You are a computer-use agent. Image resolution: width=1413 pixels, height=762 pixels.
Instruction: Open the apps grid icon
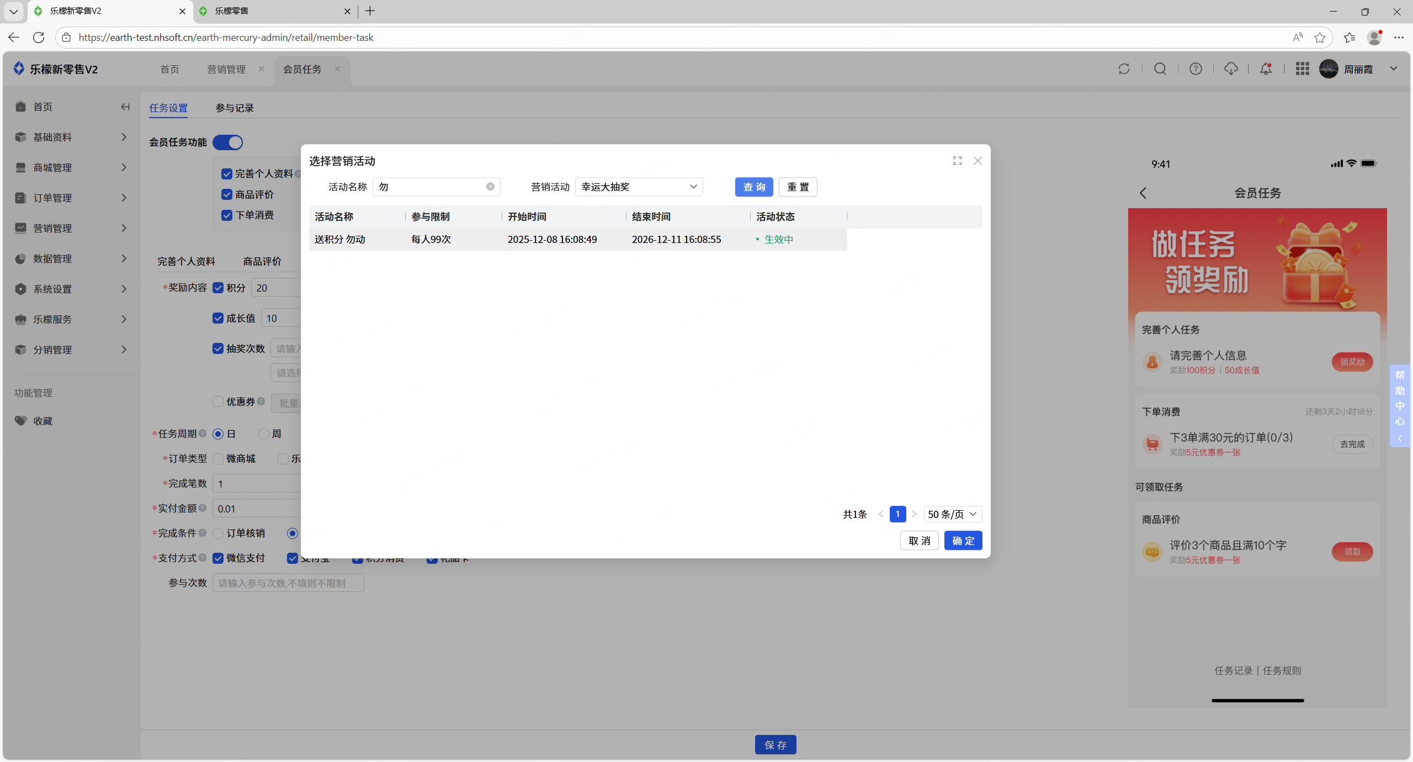[x=1302, y=69]
